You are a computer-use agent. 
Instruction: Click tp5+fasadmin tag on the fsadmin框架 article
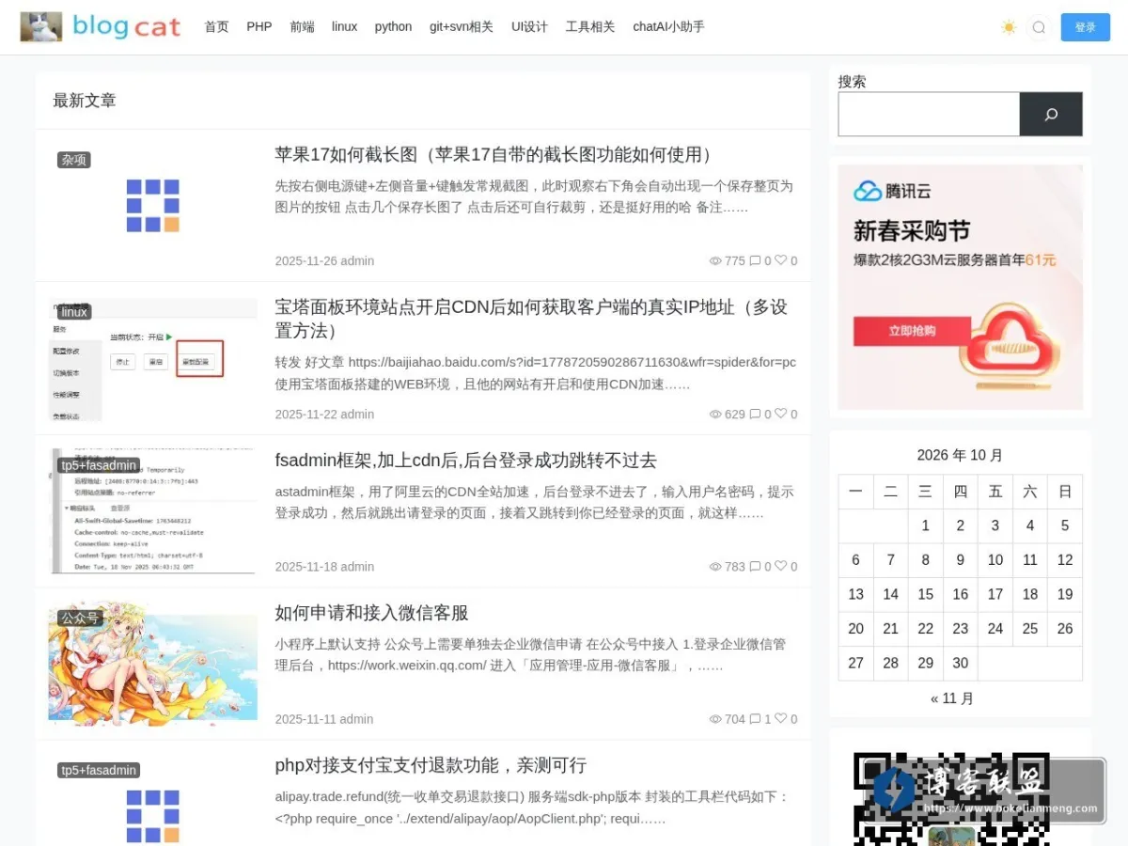pos(99,465)
